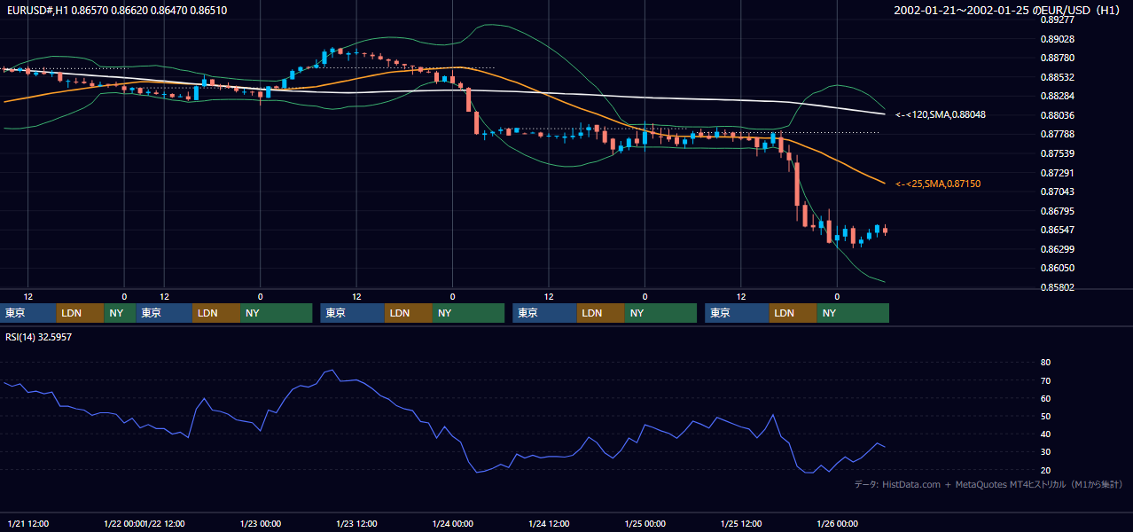The image size is (1133, 532).
Task: Click RSI scale level 30
Action: [1045, 452]
